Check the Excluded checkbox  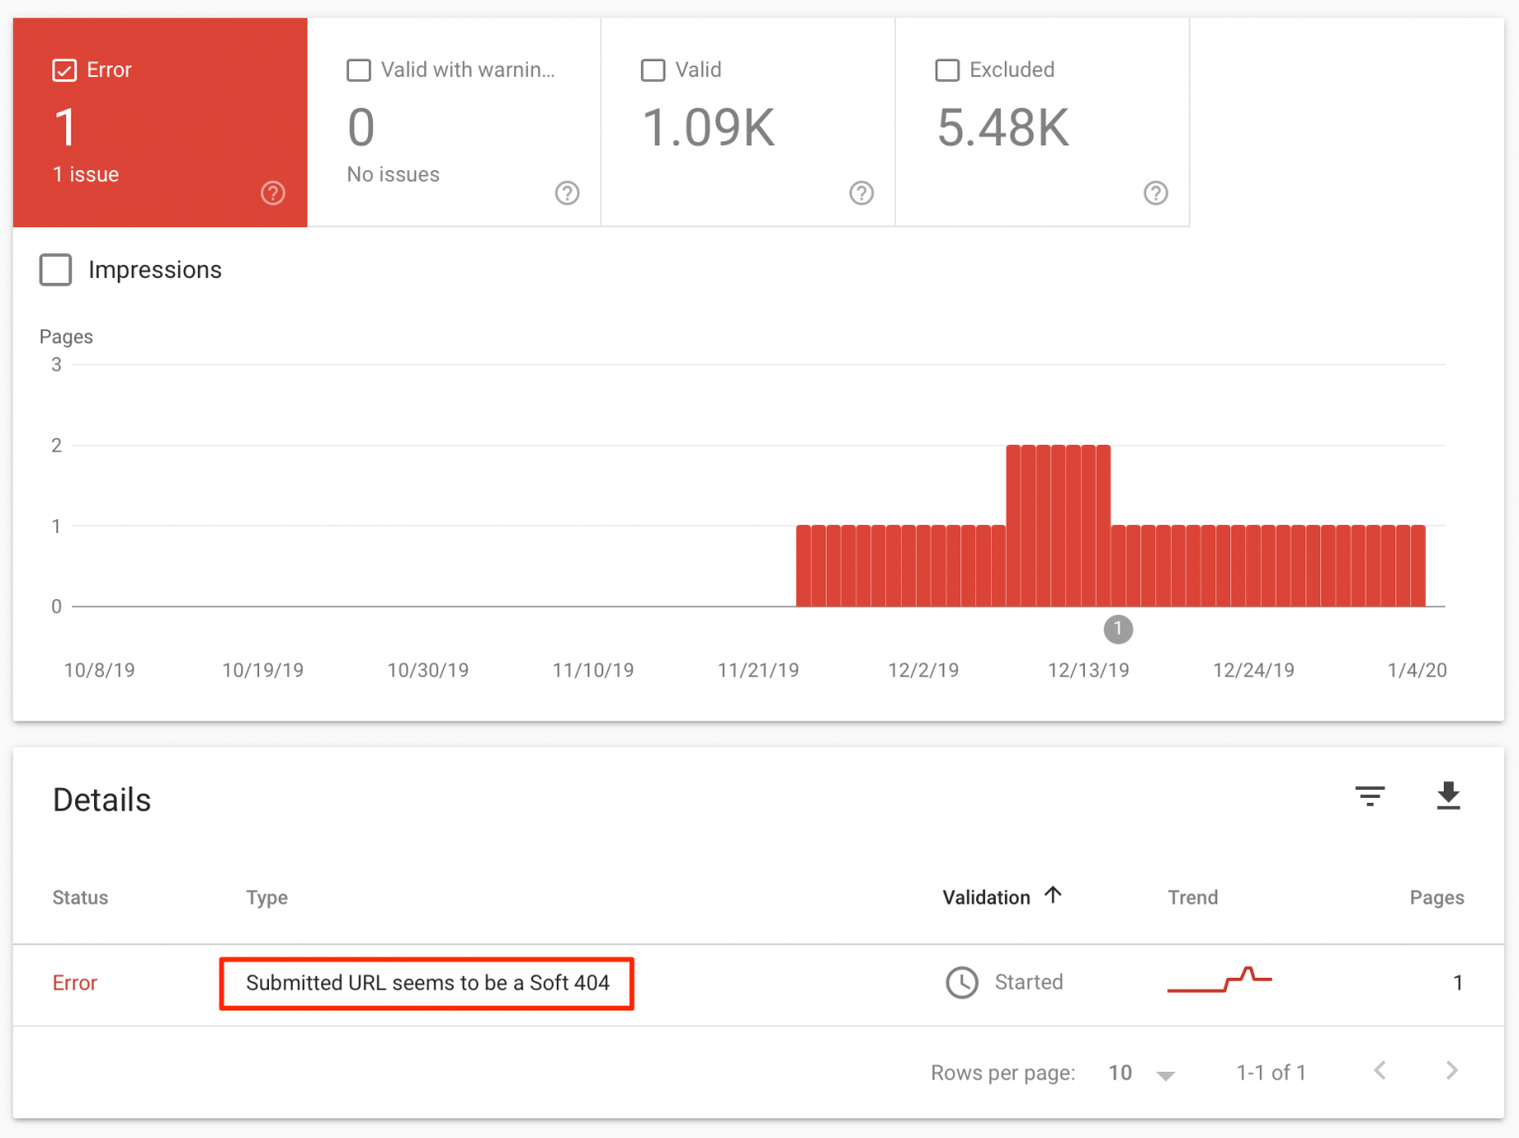pyautogui.click(x=947, y=70)
